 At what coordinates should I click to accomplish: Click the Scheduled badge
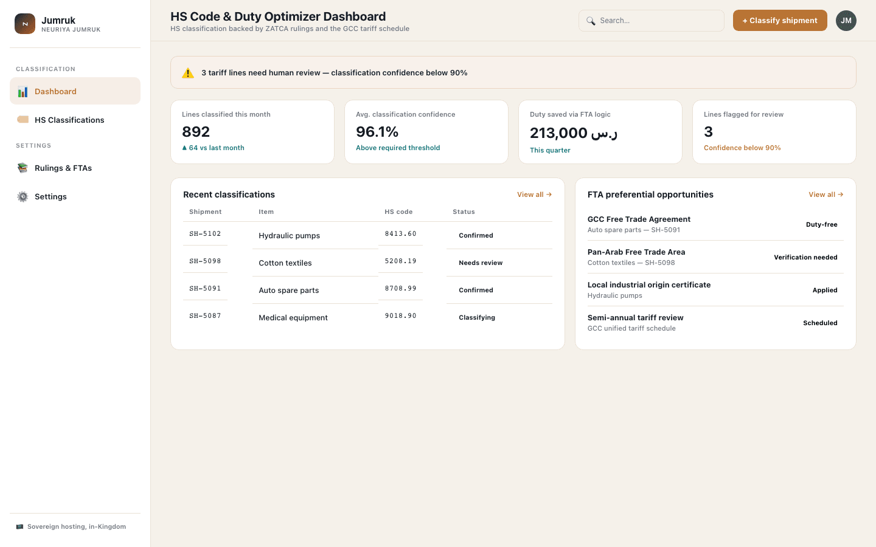pyautogui.click(x=820, y=323)
